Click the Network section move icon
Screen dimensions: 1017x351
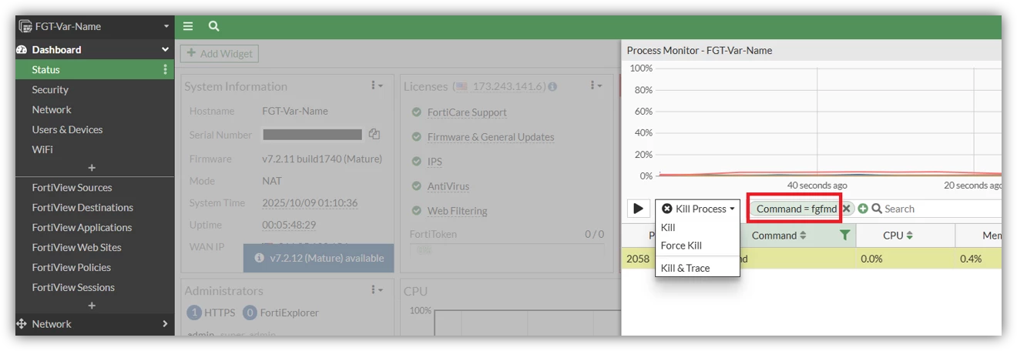[22, 324]
